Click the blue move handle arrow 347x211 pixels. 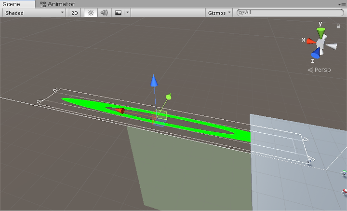154,81
